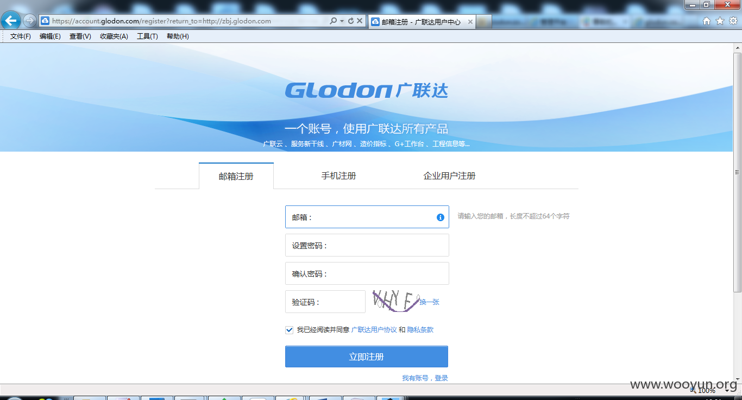Click the 确认密码 input field
Image resolution: width=742 pixels, height=400 pixels.
click(x=367, y=273)
